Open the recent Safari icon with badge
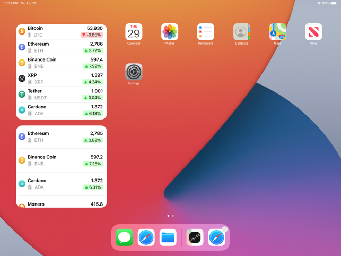Screen dimensions: 341x256 point(216,237)
